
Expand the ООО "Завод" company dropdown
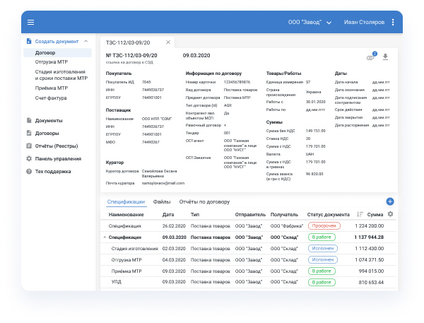click(x=310, y=22)
